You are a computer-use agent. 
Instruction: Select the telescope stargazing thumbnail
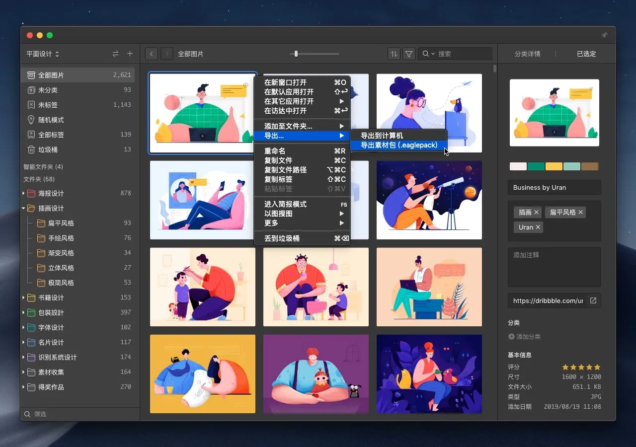[x=429, y=200]
